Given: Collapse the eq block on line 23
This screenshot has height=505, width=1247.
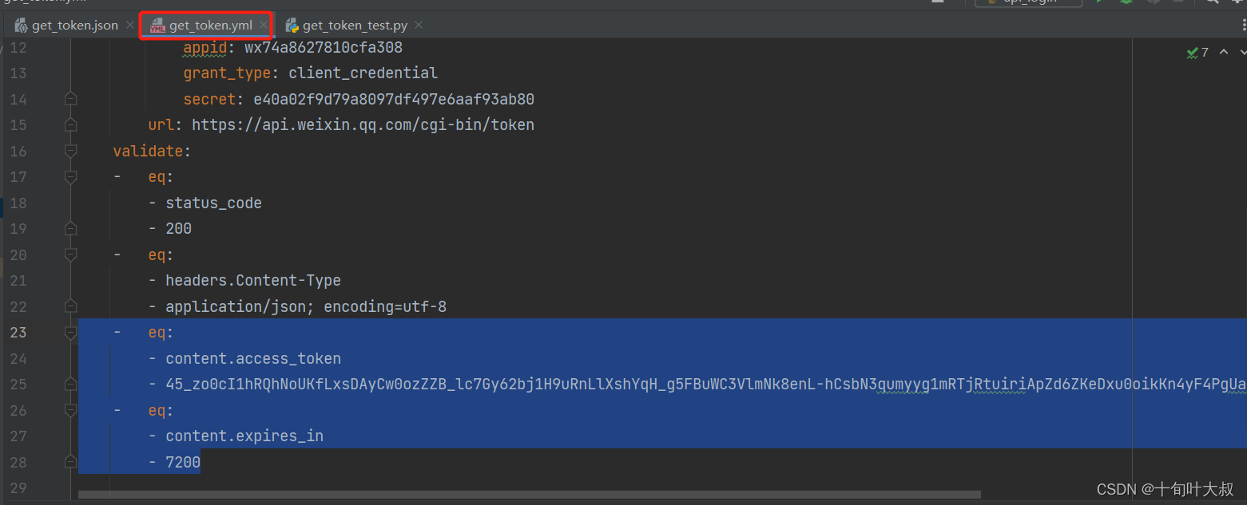Looking at the screenshot, I should (70, 333).
